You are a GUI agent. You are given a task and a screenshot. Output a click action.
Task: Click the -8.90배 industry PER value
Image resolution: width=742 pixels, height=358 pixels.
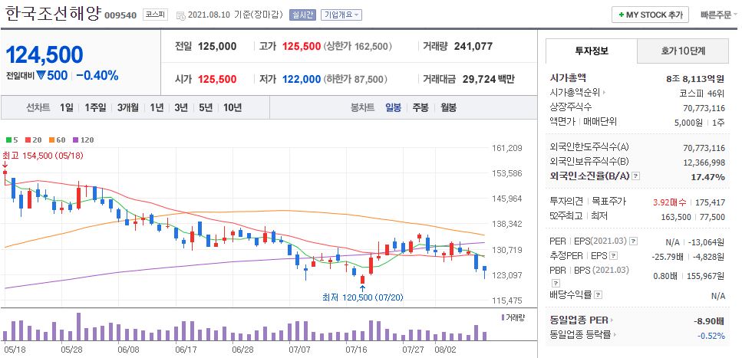coord(709,321)
